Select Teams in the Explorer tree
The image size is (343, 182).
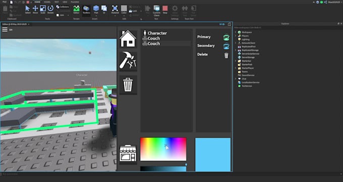coord(245,72)
